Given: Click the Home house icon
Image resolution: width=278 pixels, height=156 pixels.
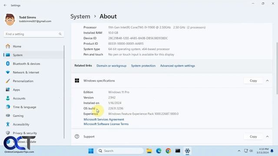Looking at the screenshot, I should pos(8,46).
